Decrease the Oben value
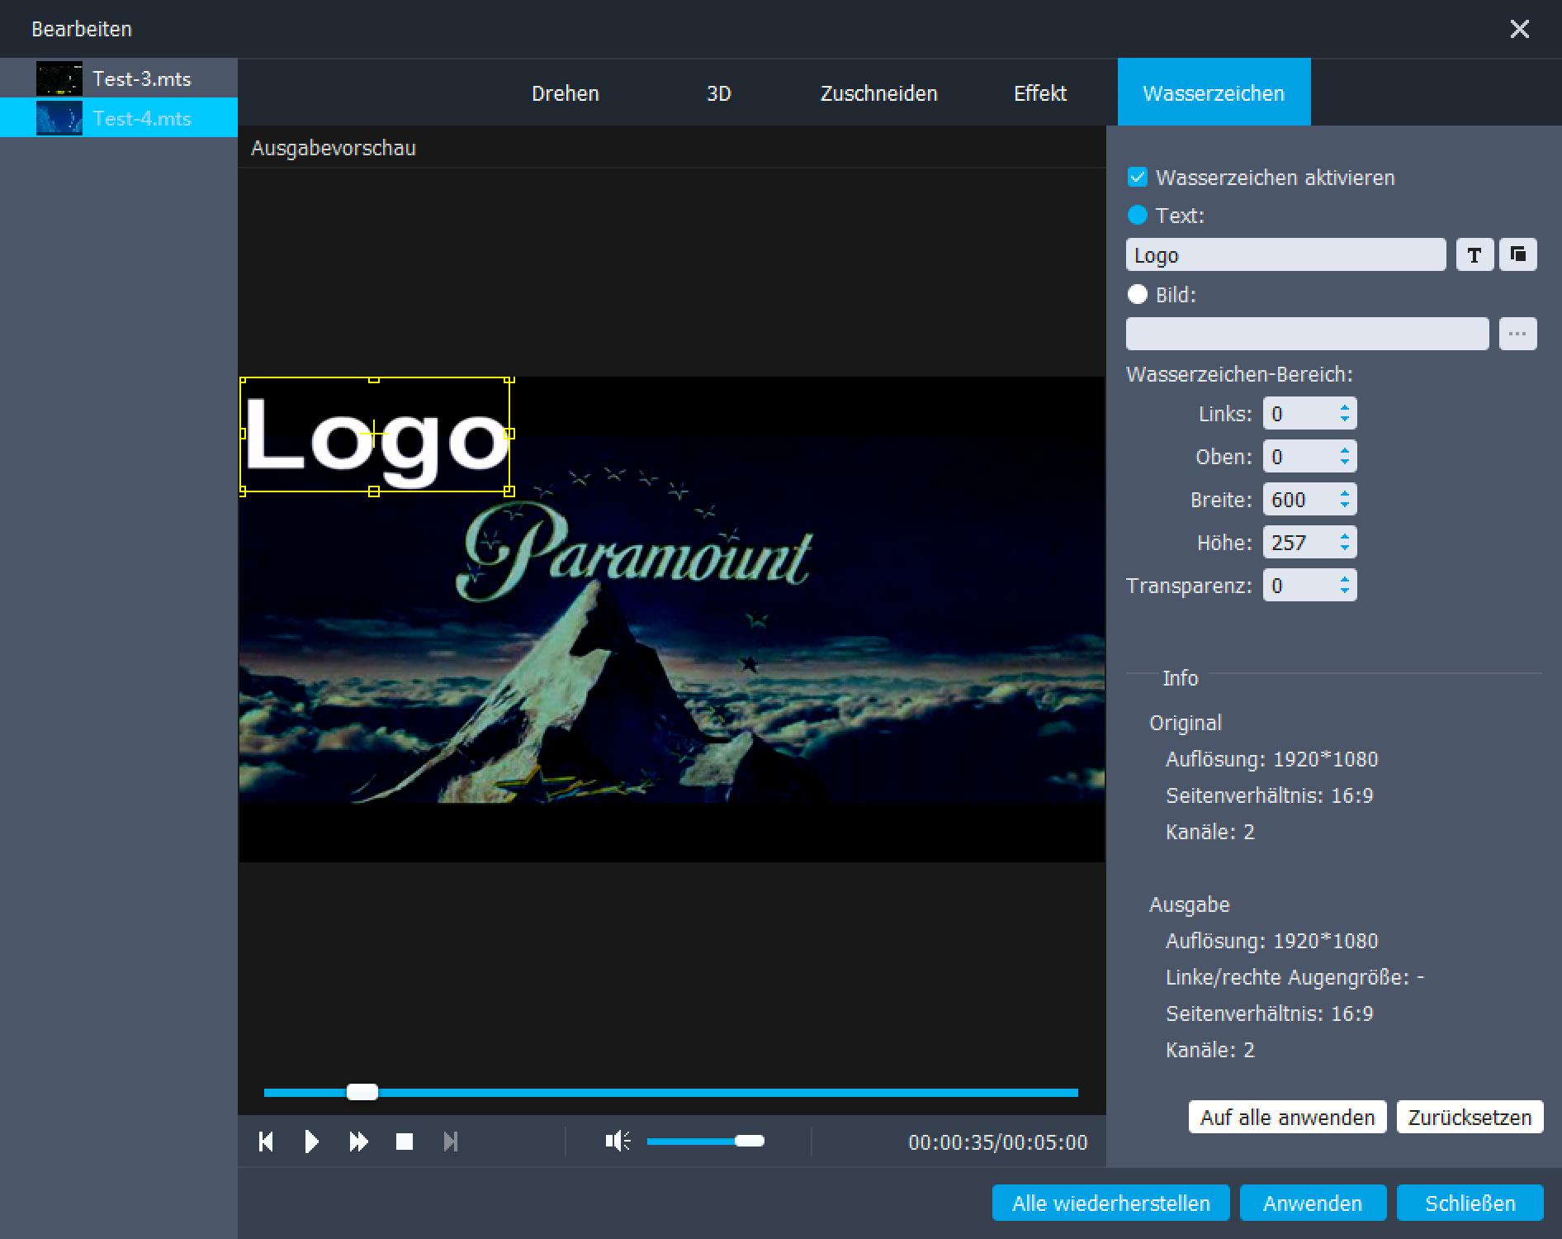This screenshot has width=1562, height=1239. [1345, 463]
